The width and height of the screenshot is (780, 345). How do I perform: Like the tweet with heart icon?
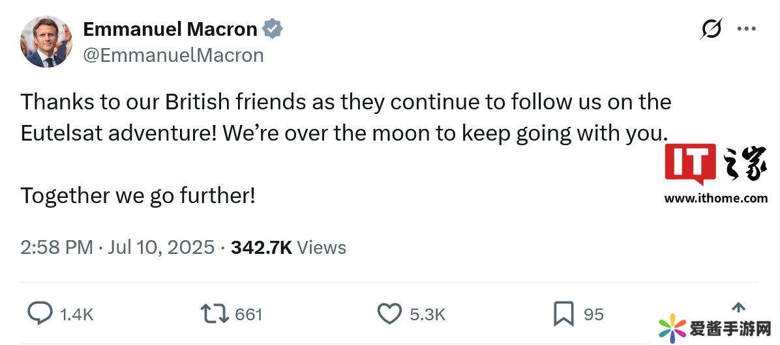pos(389,314)
